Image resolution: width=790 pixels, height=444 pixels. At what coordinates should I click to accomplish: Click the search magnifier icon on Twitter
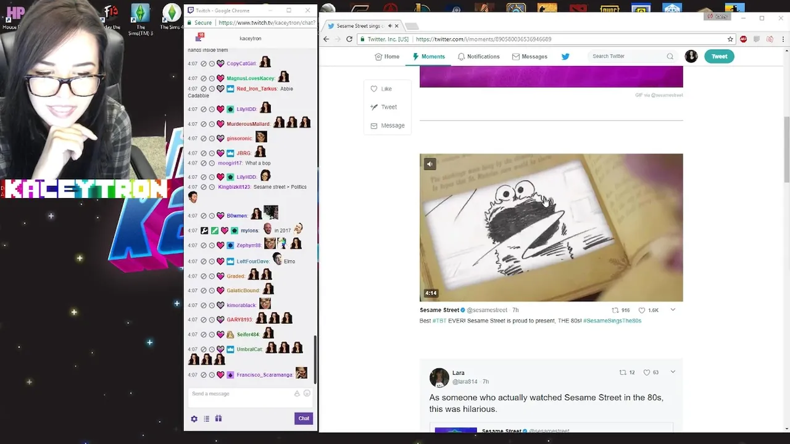(670, 56)
